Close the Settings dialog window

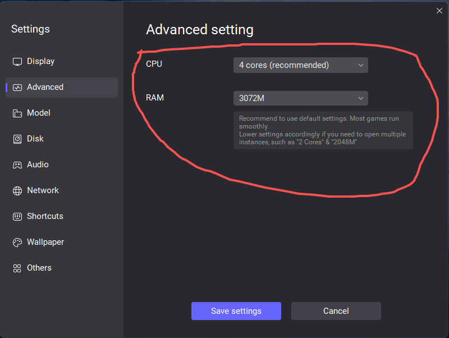[x=439, y=11]
